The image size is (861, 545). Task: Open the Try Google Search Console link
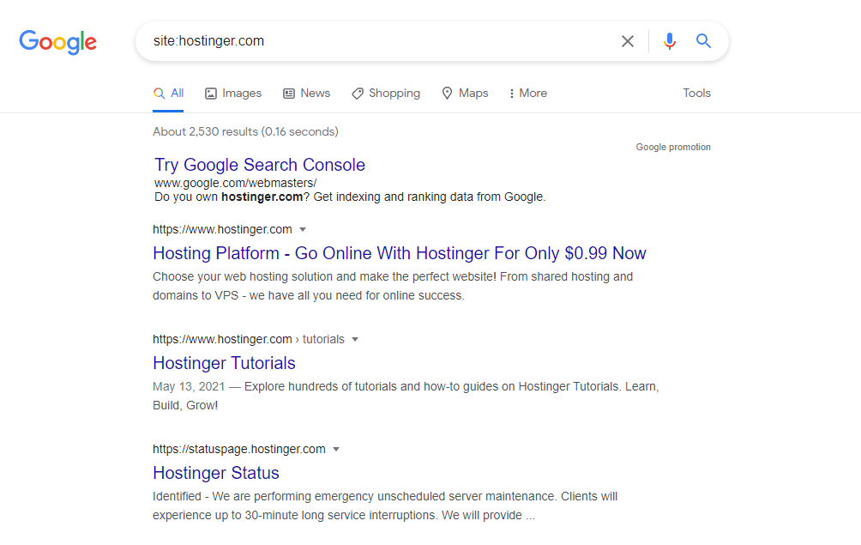(x=259, y=165)
